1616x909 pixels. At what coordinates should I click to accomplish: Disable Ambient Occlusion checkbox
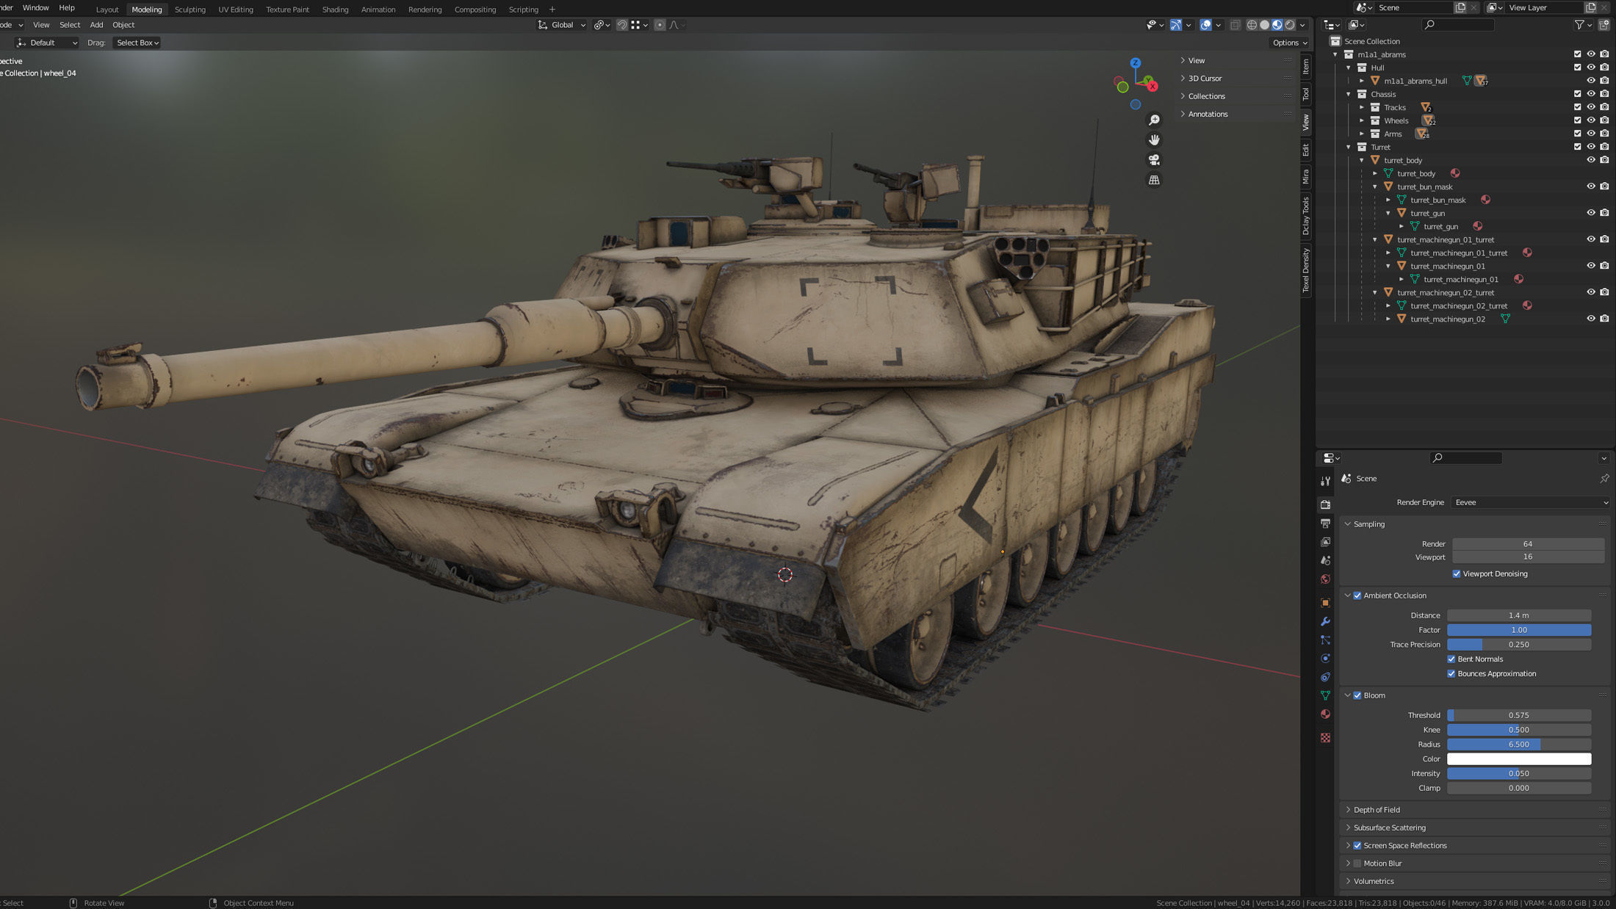coord(1357,595)
